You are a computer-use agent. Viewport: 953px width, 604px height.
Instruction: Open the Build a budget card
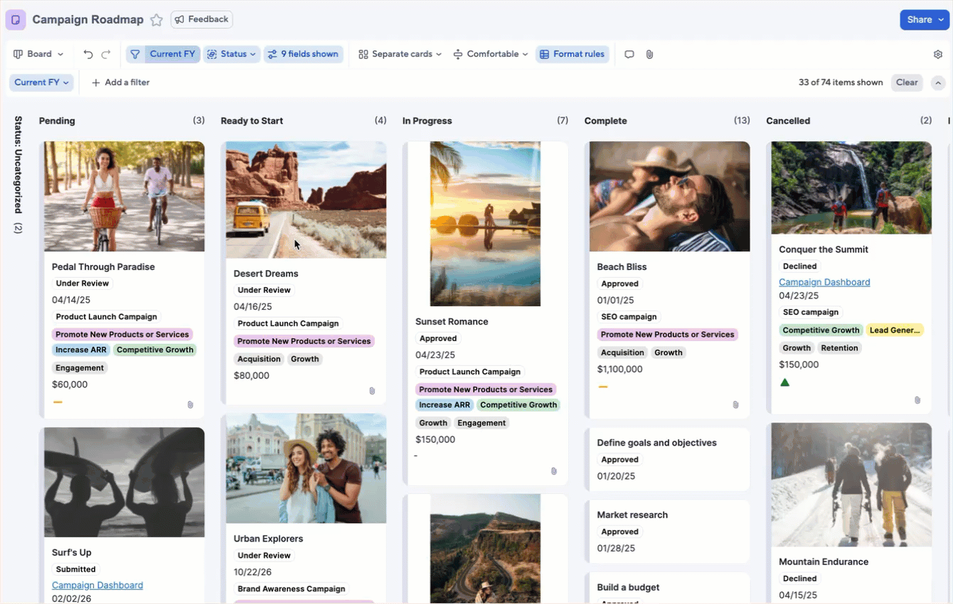point(669,588)
